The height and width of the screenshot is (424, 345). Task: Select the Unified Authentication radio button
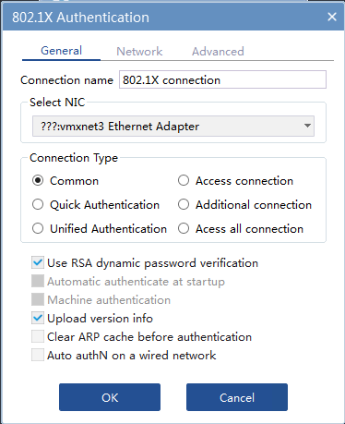(38, 228)
